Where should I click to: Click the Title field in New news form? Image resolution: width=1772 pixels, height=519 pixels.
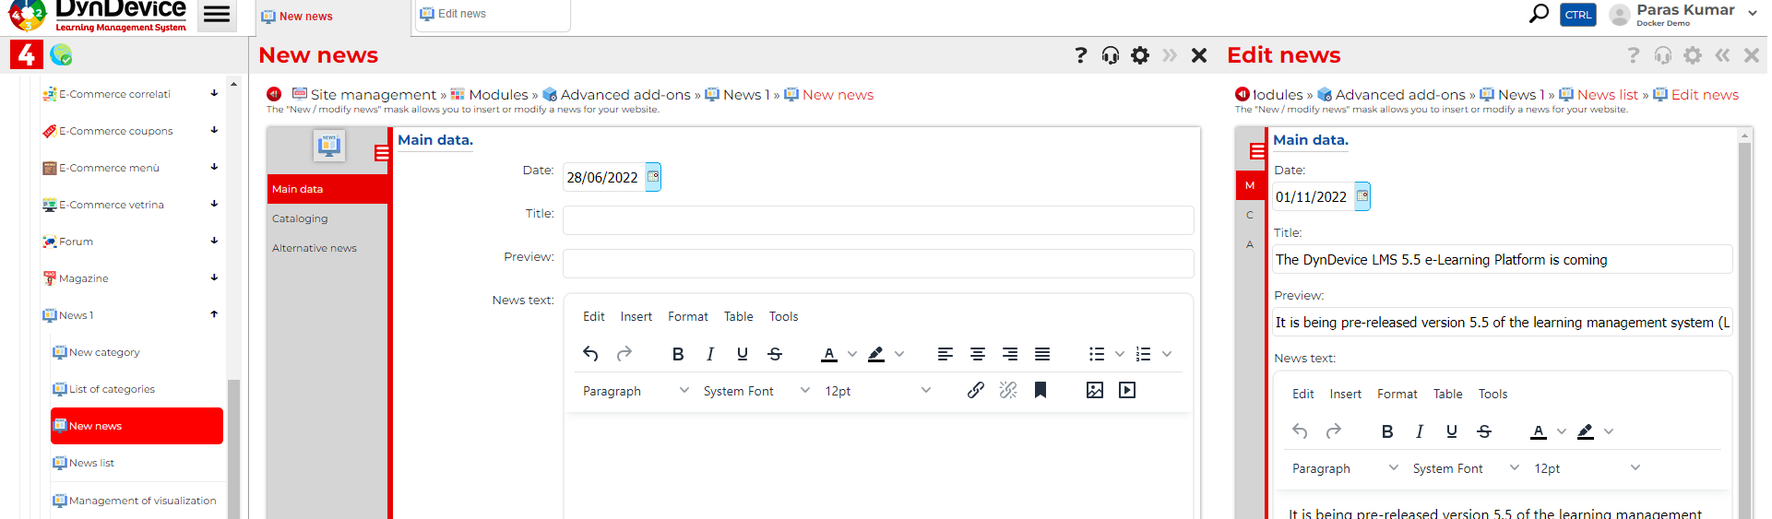[877, 220]
